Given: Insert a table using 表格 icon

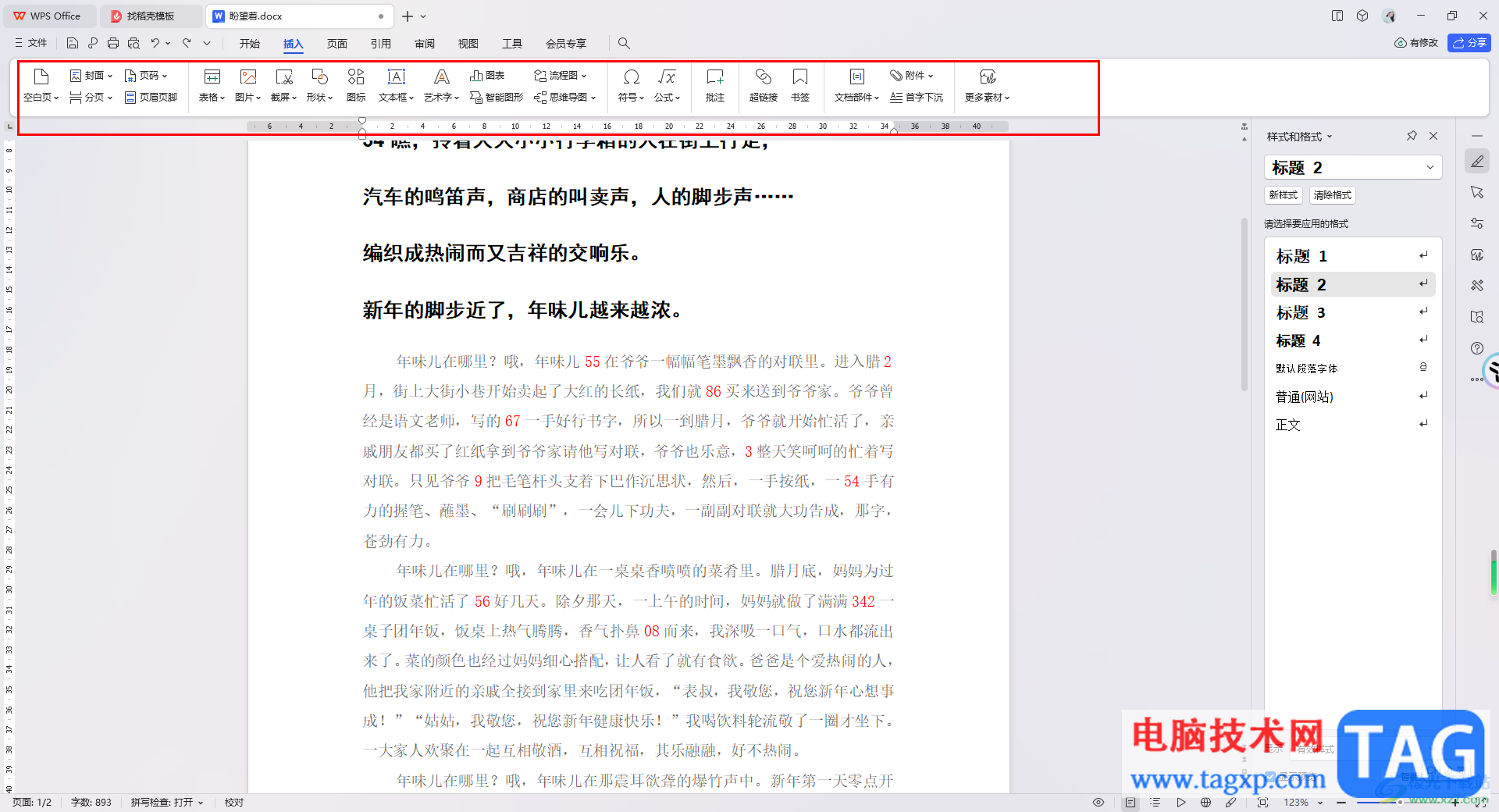Looking at the screenshot, I should click(212, 77).
